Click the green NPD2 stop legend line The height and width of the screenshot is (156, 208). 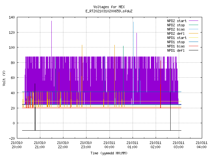pos(193,25)
